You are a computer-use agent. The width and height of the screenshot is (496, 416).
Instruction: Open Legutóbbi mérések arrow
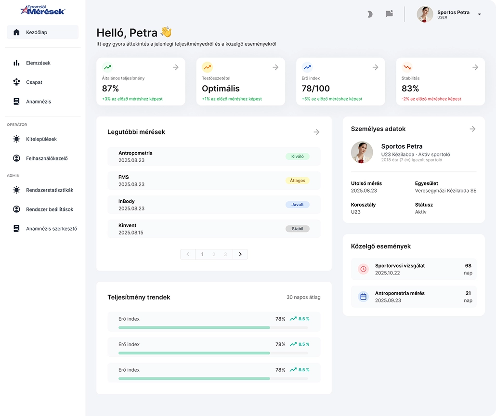(316, 132)
